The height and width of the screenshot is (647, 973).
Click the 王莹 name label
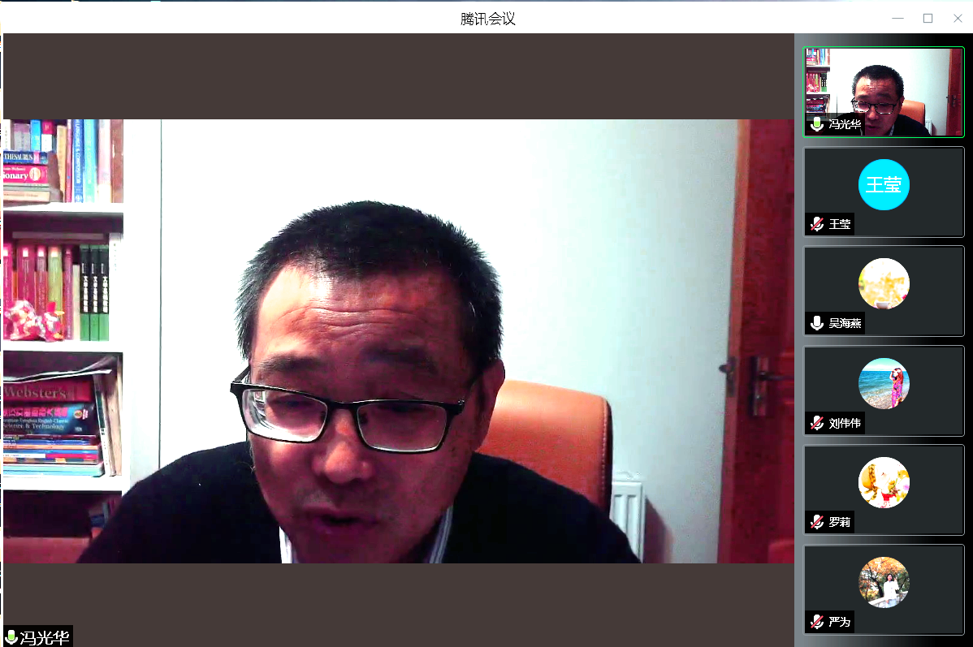(840, 224)
